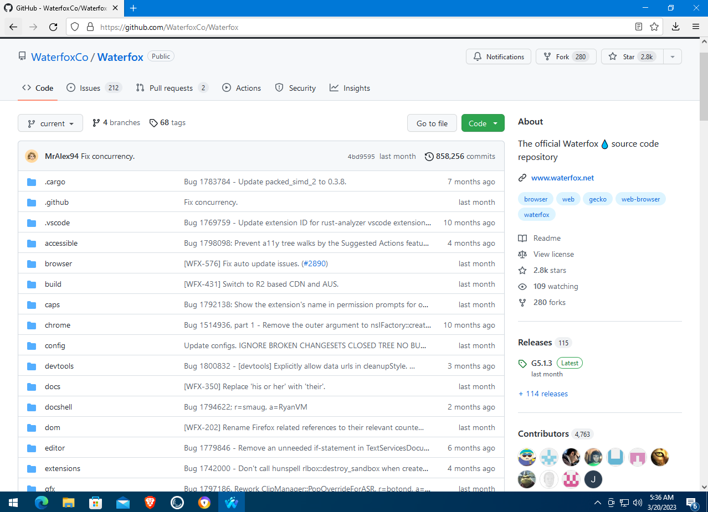Click the web-browser topic tag
The height and width of the screenshot is (512, 708).
[x=640, y=199]
